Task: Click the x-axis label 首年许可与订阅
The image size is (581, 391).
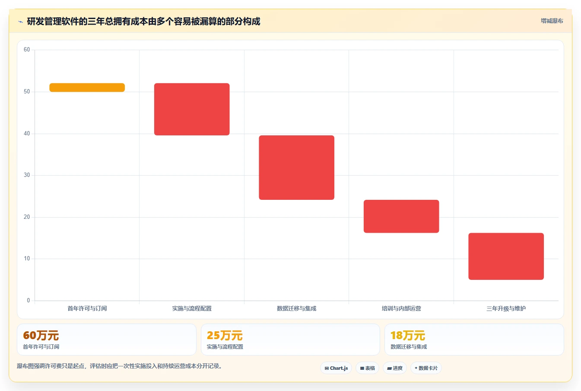Action: click(x=87, y=308)
